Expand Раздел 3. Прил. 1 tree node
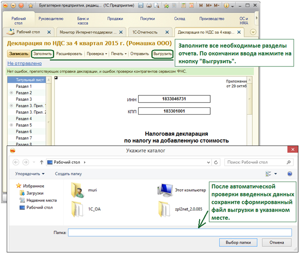This screenshot has width=300, height=254. 11,106
